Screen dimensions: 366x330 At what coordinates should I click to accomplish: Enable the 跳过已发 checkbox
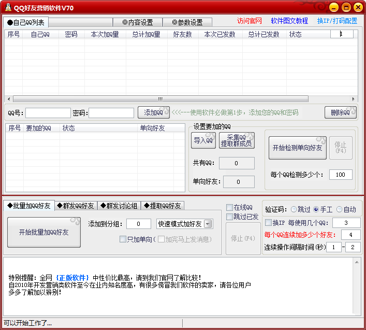[x=229, y=217]
